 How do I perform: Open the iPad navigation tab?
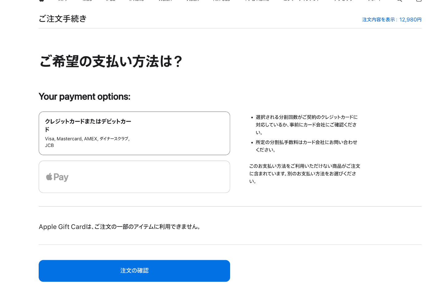coord(110,1)
